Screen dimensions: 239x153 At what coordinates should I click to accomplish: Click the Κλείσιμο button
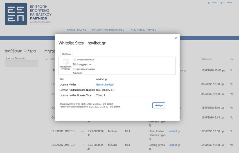pyautogui.click(x=159, y=105)
